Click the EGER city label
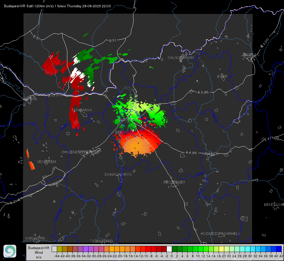This screenshot has width=284, height=261. point(222,77)
